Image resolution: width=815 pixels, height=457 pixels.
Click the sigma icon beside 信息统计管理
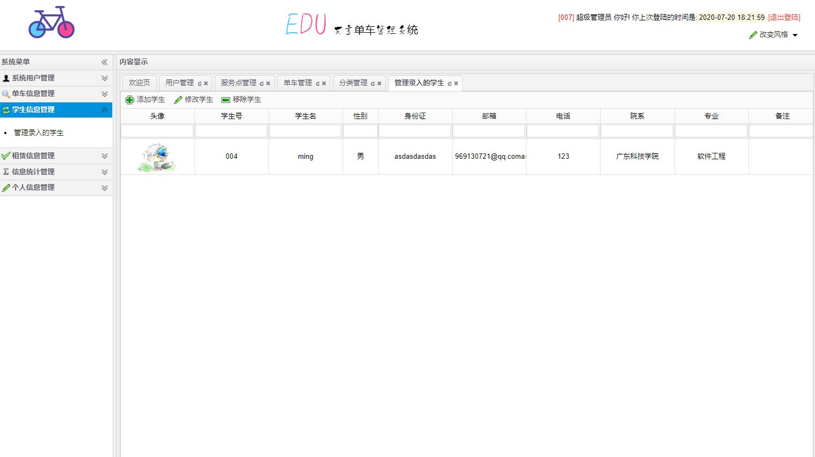click(x=6, y=172)
